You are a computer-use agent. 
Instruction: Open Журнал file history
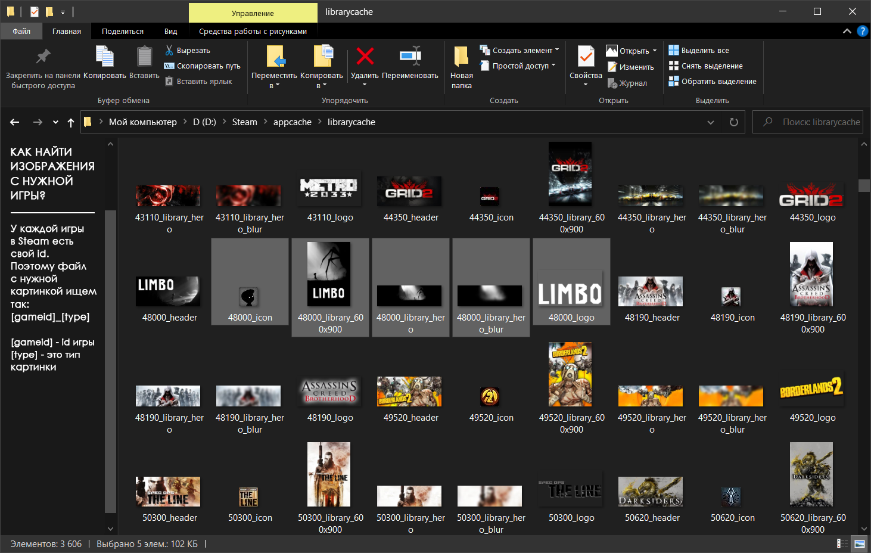pos(627,83)
